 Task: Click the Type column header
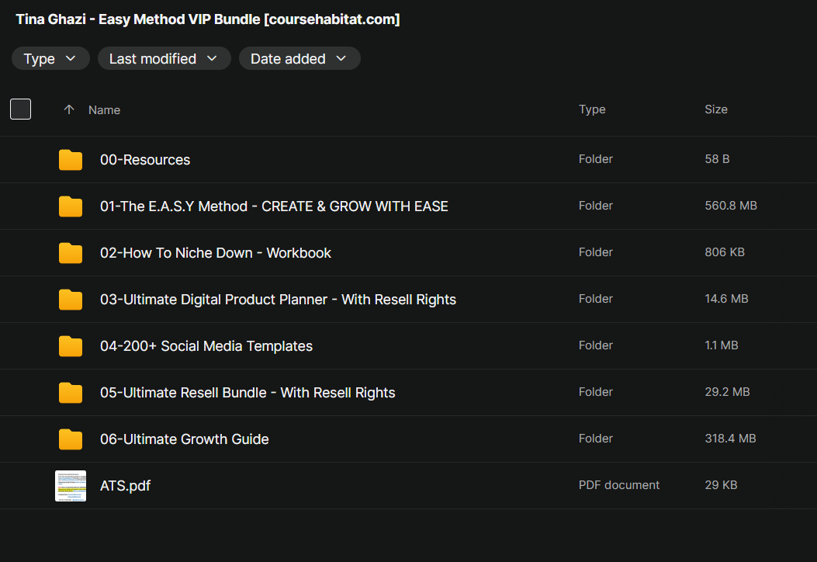point(592,109)
